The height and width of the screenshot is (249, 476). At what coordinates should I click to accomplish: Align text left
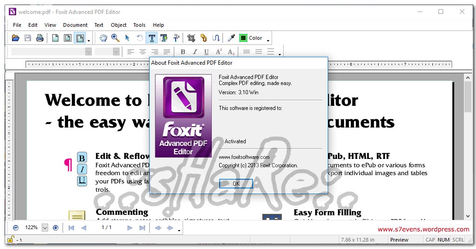pyautogui.click(x=131, y=52)
